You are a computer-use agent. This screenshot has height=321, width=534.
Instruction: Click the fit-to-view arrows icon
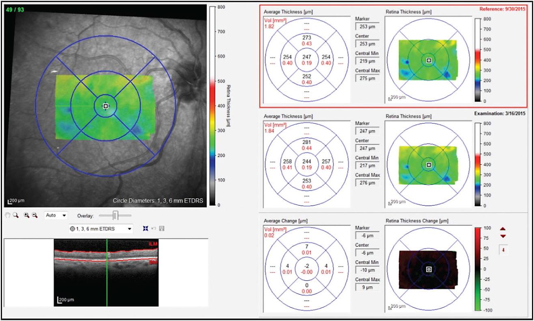pyautogui.click(x=145, y=228)
